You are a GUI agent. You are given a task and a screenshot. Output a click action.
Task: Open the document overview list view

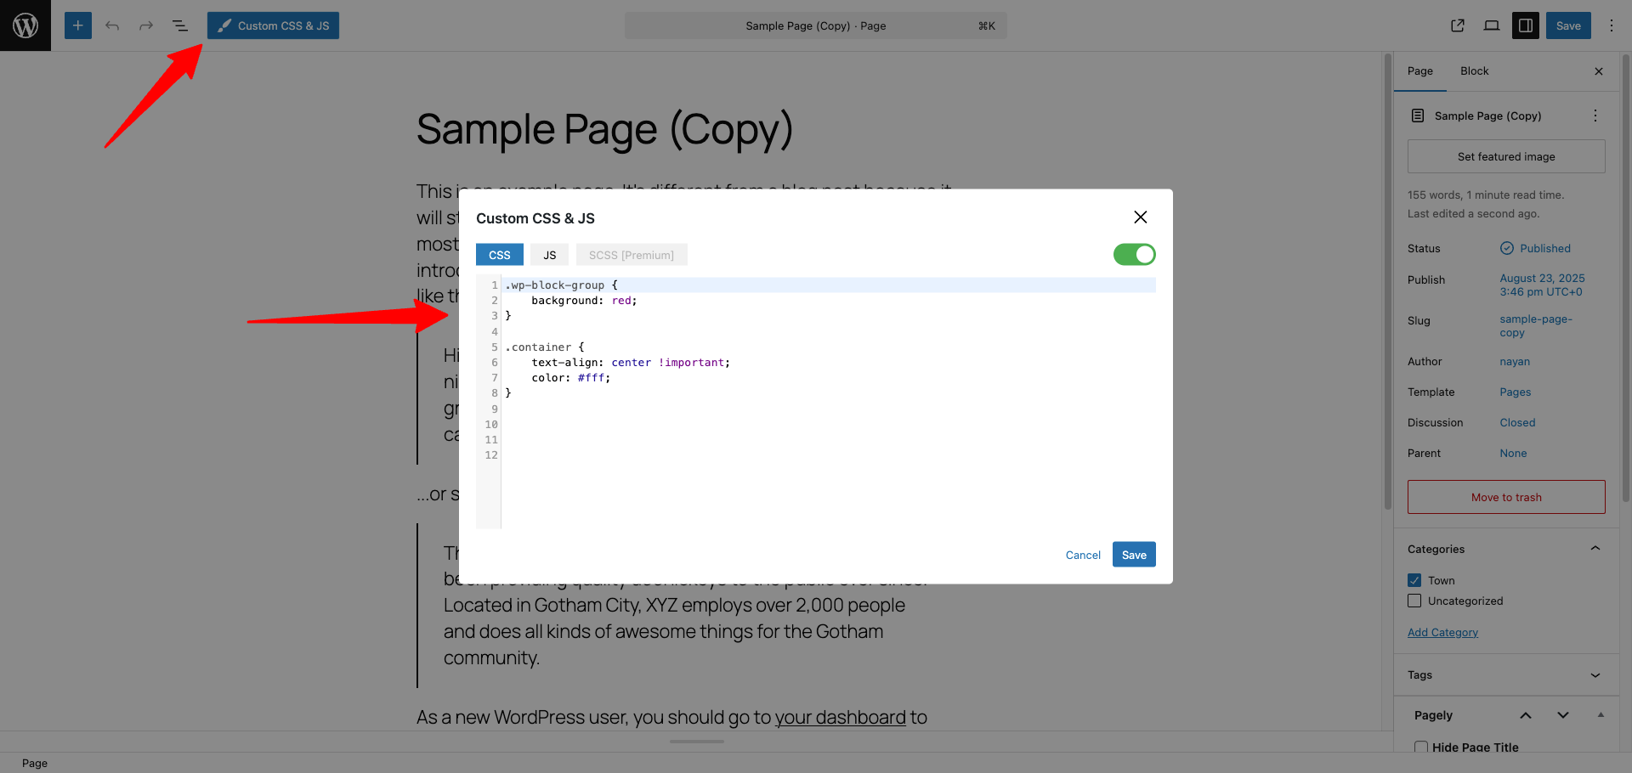pos(180,25)
